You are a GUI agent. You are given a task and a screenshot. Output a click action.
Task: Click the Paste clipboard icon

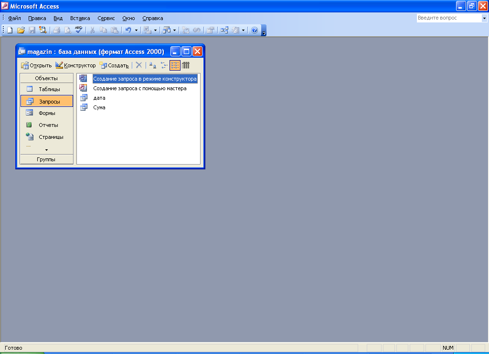coord(115,30)
